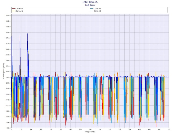Click the 3970.0 y-axis value
The height and width of the screenshot is (135, 180).
(x=8, y=32)
